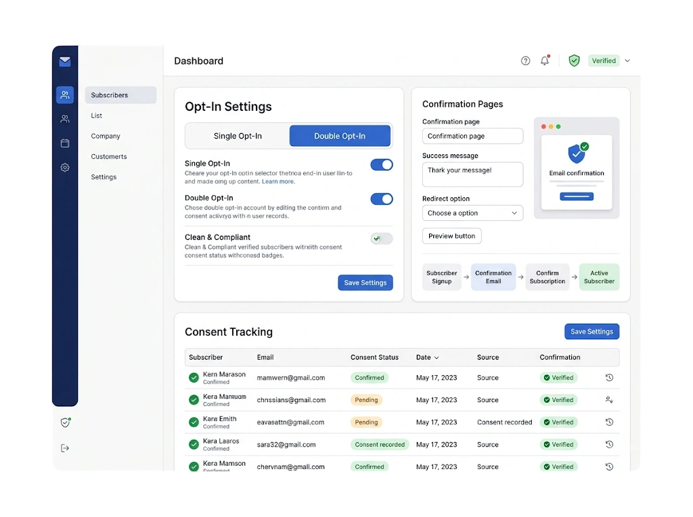Screen dimensions: 693x517
Task: Click green check icon beside Kera Mamson
Action: [194, 467]
